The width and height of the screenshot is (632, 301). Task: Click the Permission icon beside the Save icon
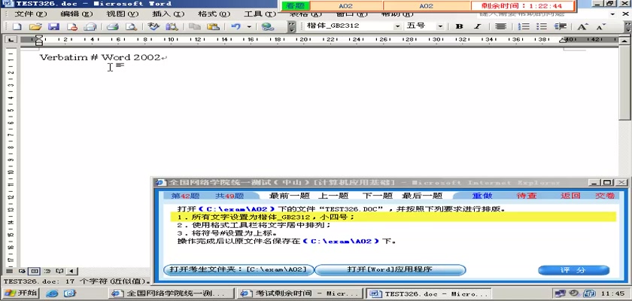[x=72, y=26]
